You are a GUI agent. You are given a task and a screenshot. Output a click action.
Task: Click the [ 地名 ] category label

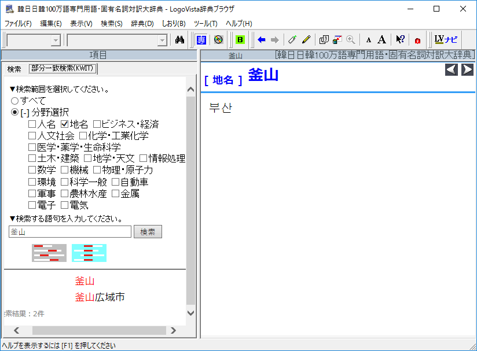tap(223, 80)
